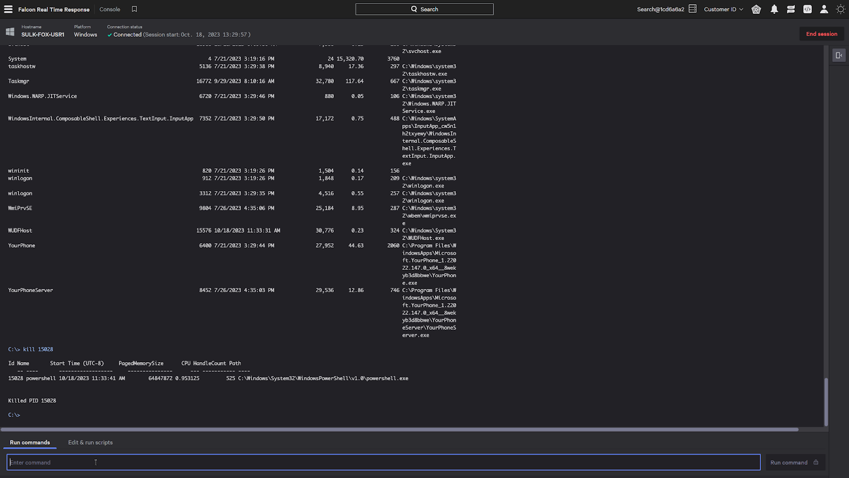This screenshot has height=478, width=849.
Task: Click the YourPhoneServer process name
Action: (x=30, y=291)
